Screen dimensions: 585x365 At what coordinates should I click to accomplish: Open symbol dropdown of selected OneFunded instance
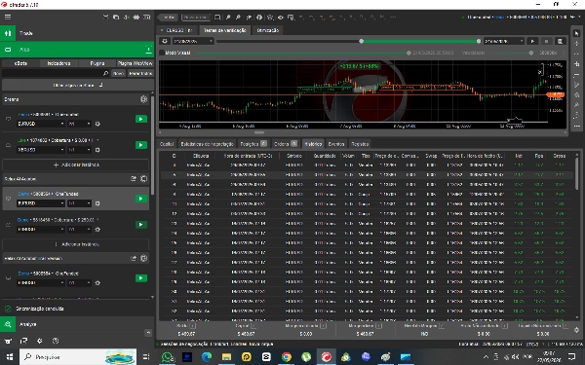coord(40,203)
